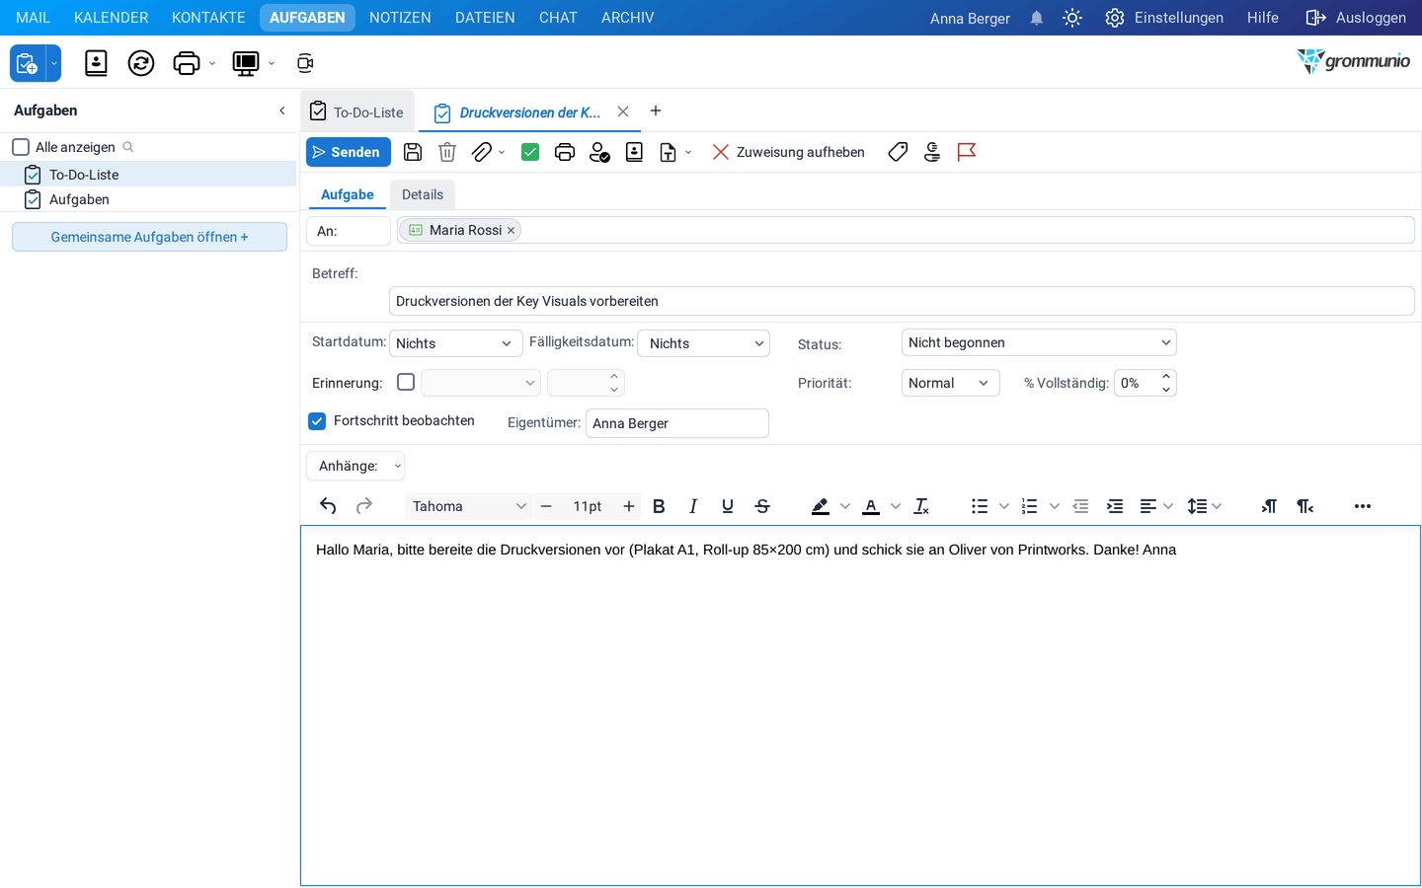Click the undo arrow in editor

pos(328,506)
